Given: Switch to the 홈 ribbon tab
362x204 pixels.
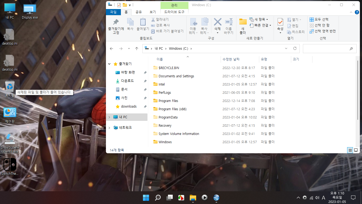Looking at the screenshot, I should pos(126,12).
